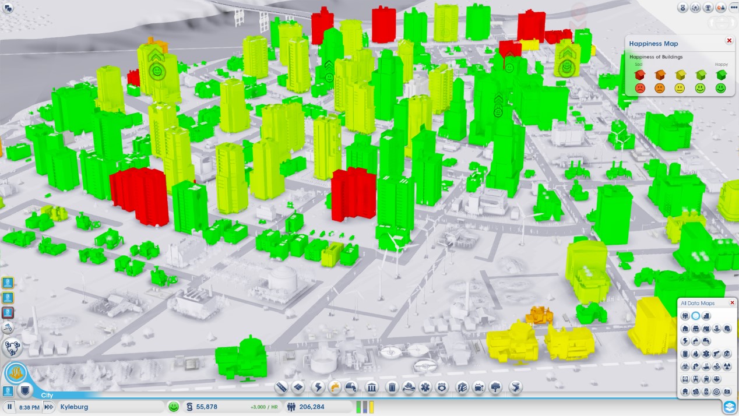Show Radiation data map icon
Viewport: 739px width, 416px height.
pyautogui.click(x=727, y=366)
